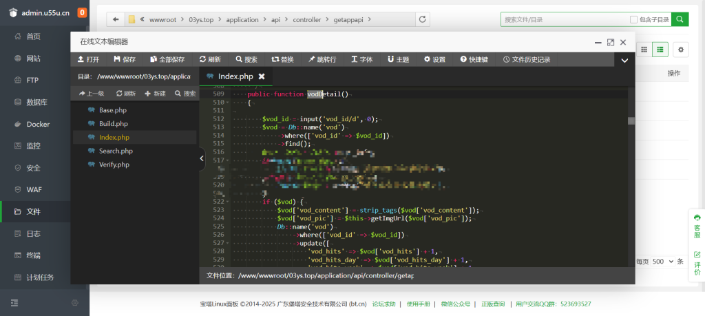The height and width of the screenshot is (316, 705).
Task: Click the editor vertical scrollbar thumb
Action: 631,120
